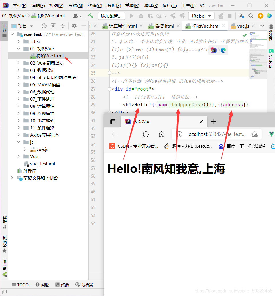Viewport: 275px width, 296px height.
Task: Build the project using the hammer icon
Action: tap(90, 16)
